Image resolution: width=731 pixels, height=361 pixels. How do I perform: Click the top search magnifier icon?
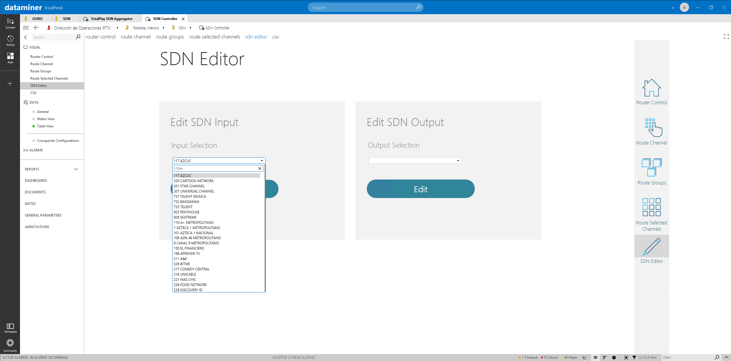point(418,7)
